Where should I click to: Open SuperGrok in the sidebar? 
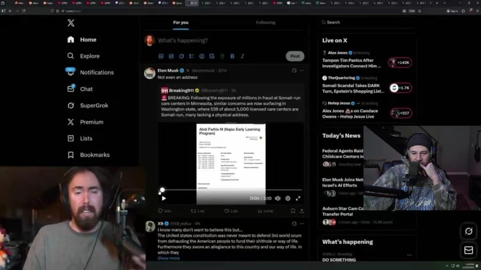88,105
